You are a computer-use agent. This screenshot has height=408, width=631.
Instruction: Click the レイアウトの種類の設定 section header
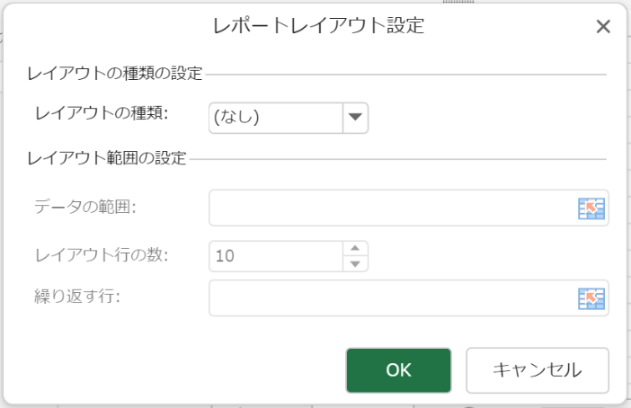click(116, 72)
